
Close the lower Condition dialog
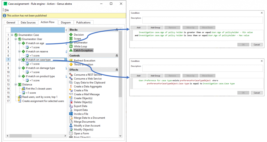click(x=262, y=61)
